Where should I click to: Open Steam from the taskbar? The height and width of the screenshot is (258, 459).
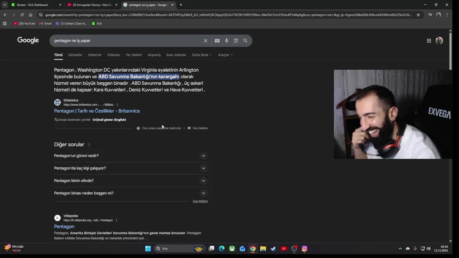pyautogui.click(x=273, y=249)
